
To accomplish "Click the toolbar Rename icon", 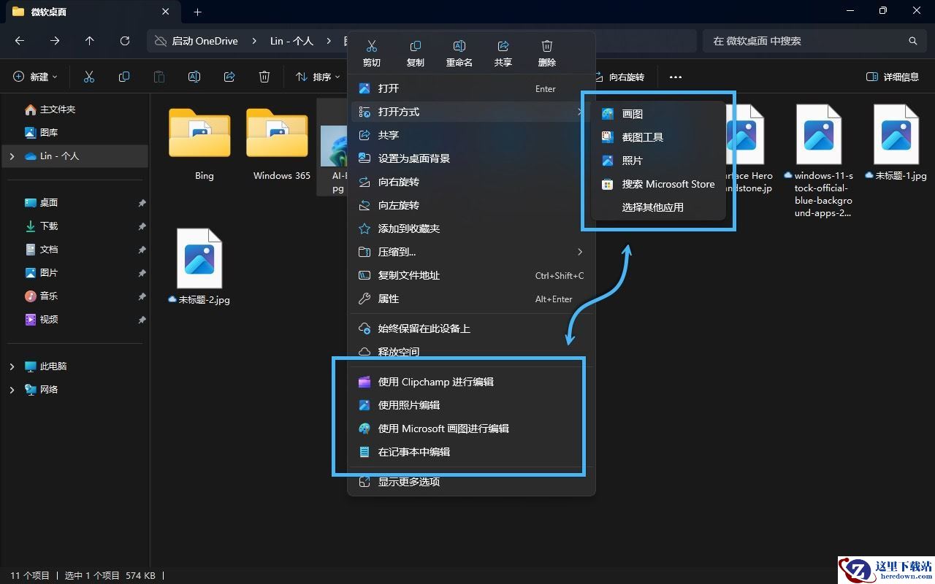I will 194,77.
